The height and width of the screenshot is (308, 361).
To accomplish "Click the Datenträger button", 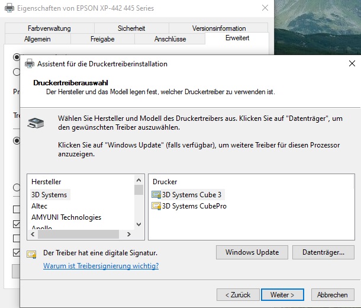I will coord(323,252).
